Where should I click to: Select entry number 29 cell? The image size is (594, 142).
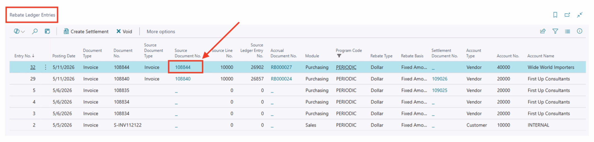click(33, 79)
